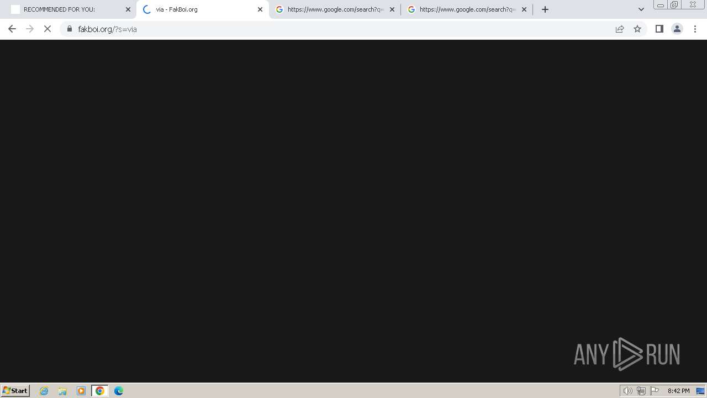Launch Internet Explorer from taskbar
The width and height of the screenshot is (707, 398).
point(44,391)
